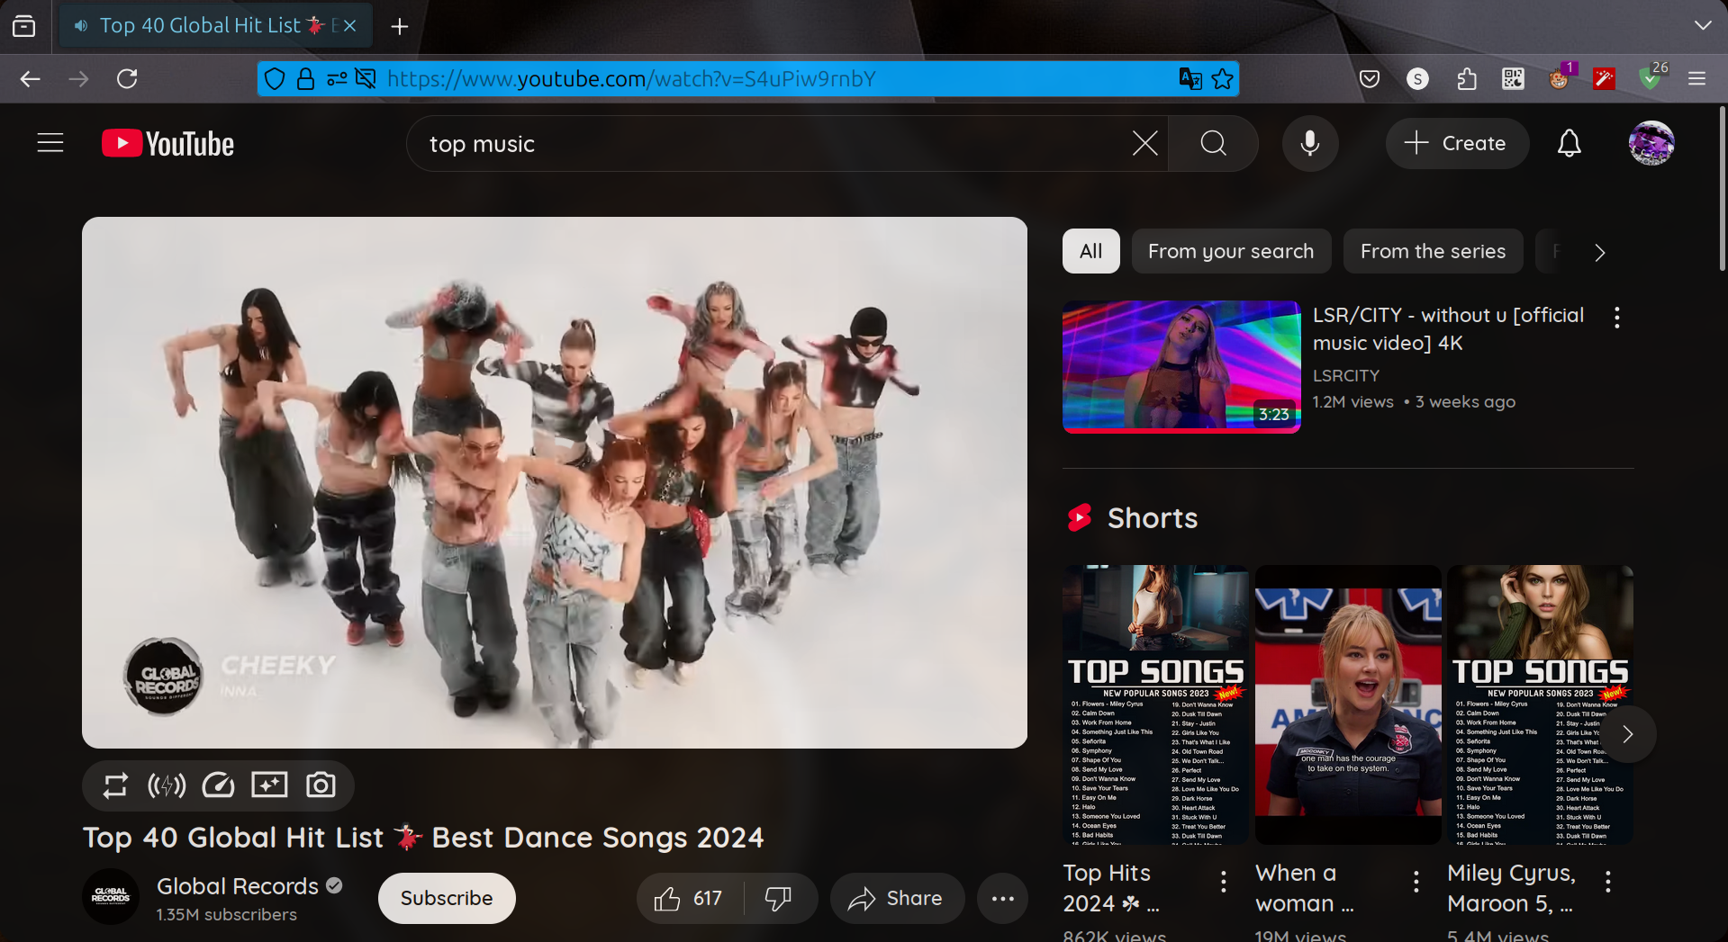This screenshot has width=1728, height=942.
Task: Toggle the YouTube guide sidebar menu
Action: tap(50, 143)
